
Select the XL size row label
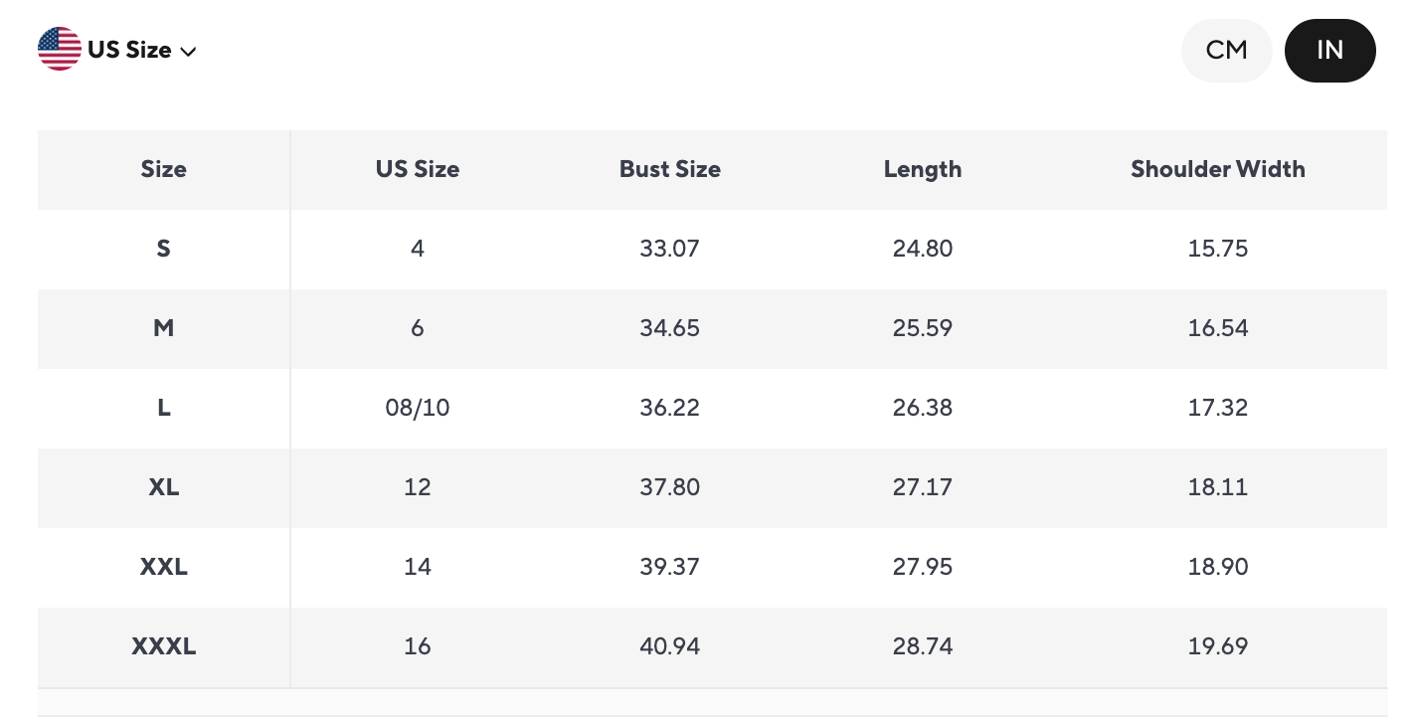coord(164,487)
